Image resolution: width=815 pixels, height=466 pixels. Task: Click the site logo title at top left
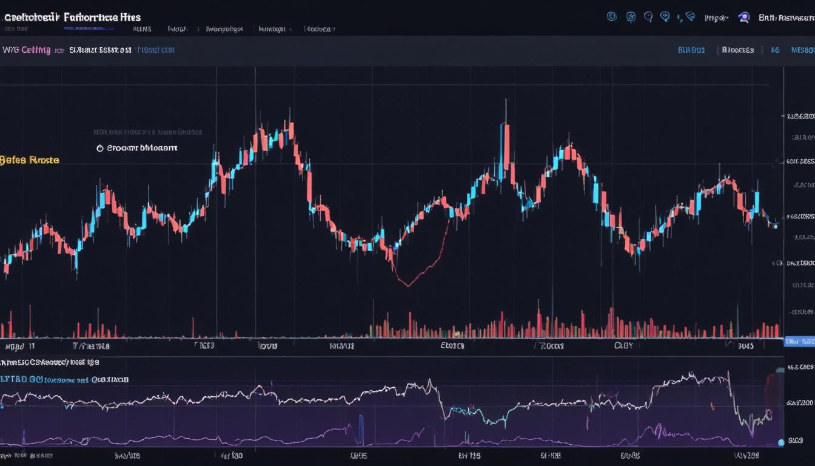point(70,17)
